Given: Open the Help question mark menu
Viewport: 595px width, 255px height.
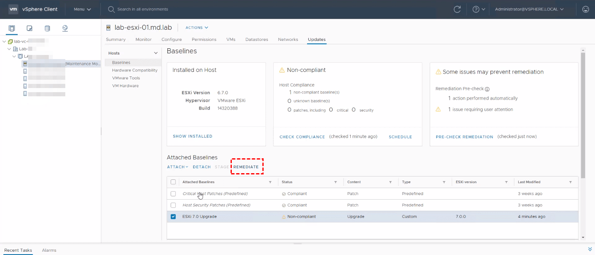Looking at the screenshot, I should (x=476, y=9).
